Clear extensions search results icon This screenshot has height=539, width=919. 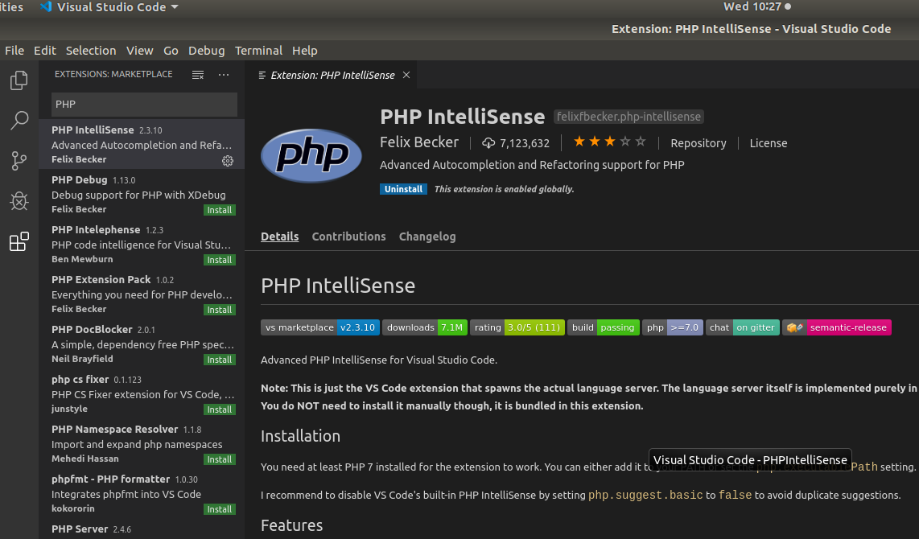point(198,75)
